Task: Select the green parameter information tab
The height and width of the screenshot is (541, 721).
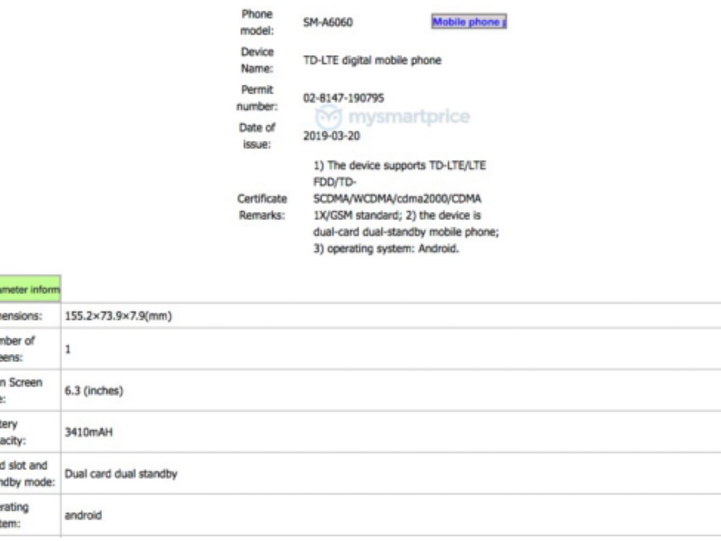Action: click(x=30, y=289)
